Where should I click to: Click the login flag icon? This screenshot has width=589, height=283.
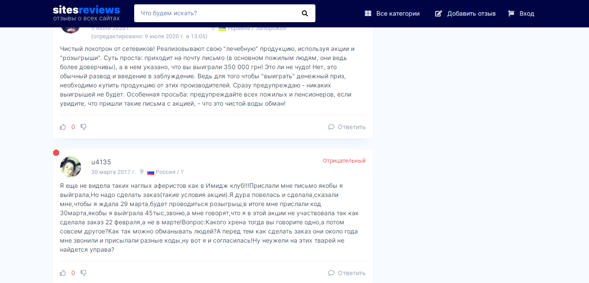click(x=511, y=13)
